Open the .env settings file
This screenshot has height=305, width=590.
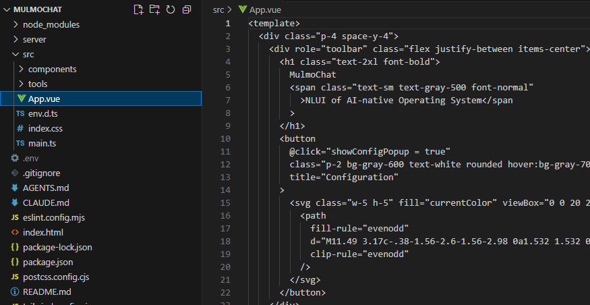(30, 158)
